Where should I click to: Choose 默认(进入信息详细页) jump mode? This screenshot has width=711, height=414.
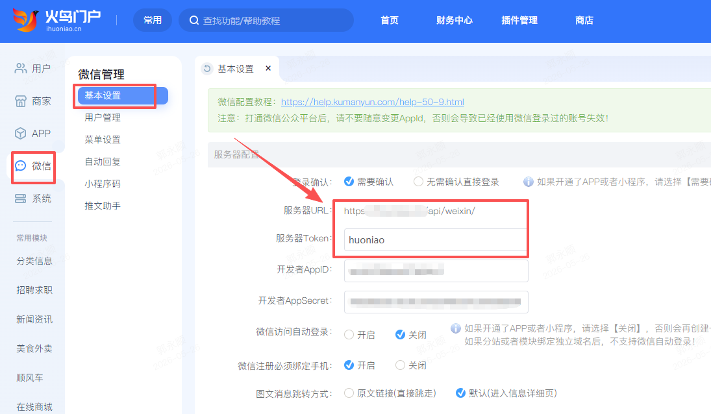pyautogui.click(x=461, y=393)
